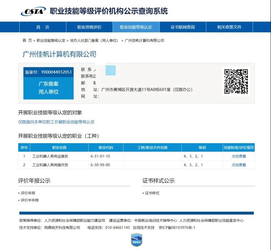
Task: Click 职业技能等级认定 breadcrumb link
Action: (x=51, y=41)
